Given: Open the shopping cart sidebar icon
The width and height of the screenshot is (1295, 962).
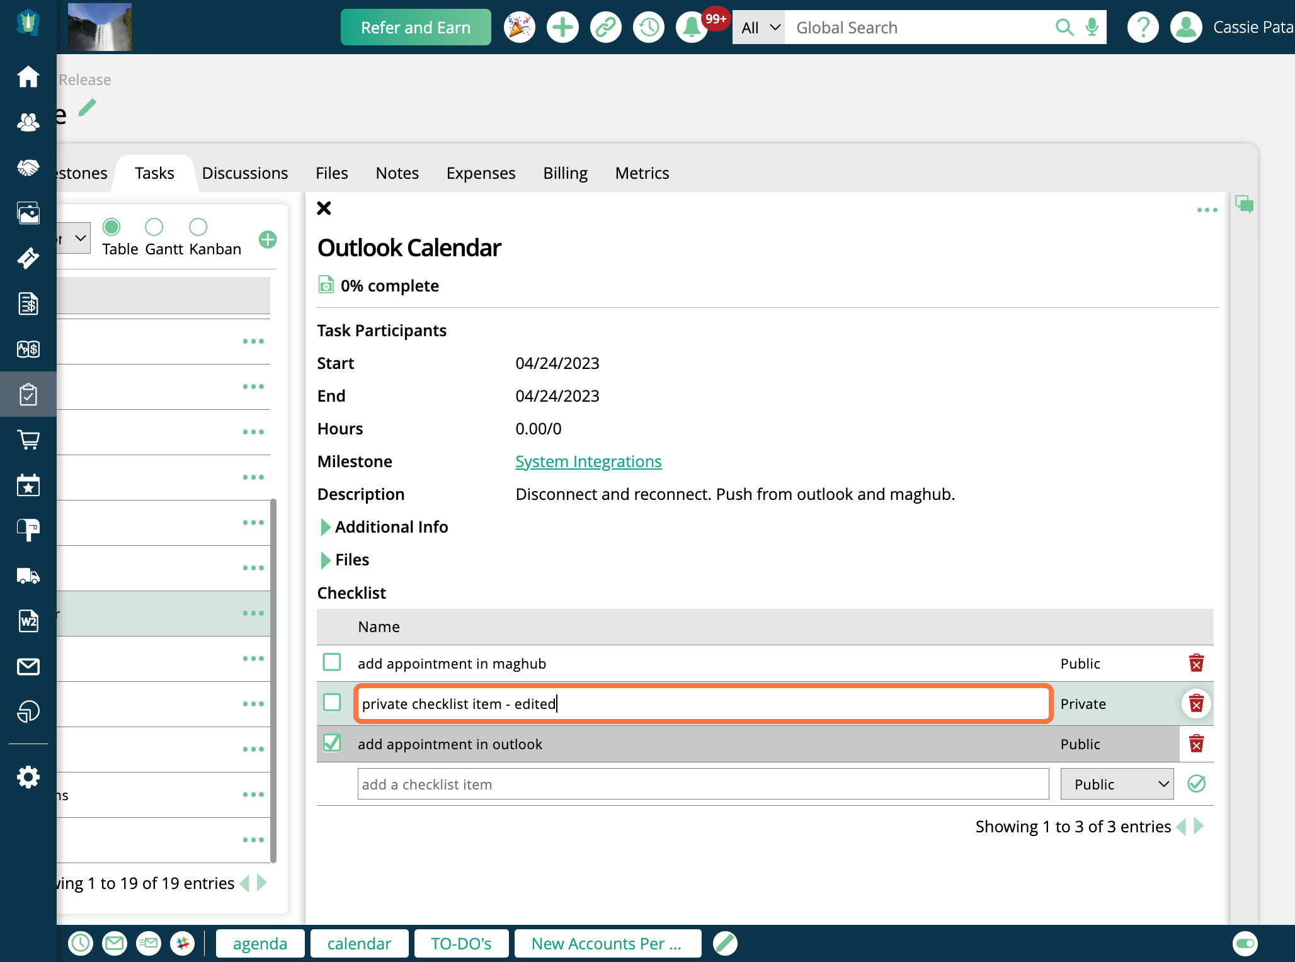Looking at the screenshot, I should click(28, 439).
